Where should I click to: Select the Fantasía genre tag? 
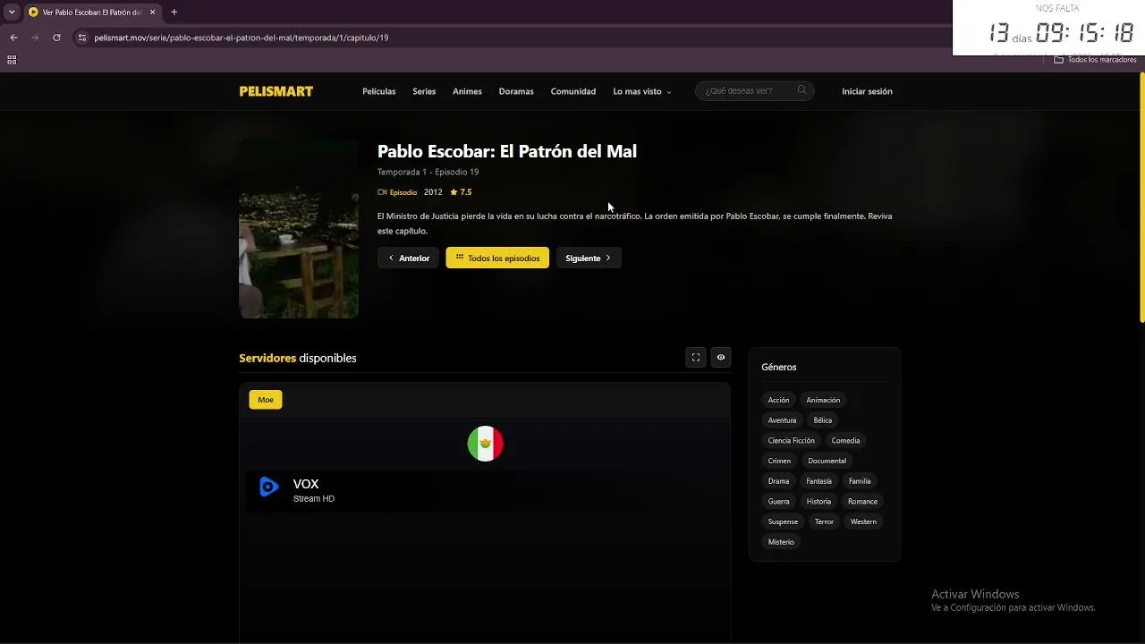(818, 481)
